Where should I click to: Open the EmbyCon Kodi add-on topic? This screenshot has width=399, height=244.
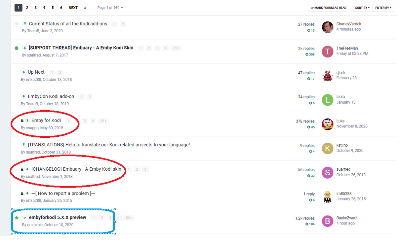(51, 97)
